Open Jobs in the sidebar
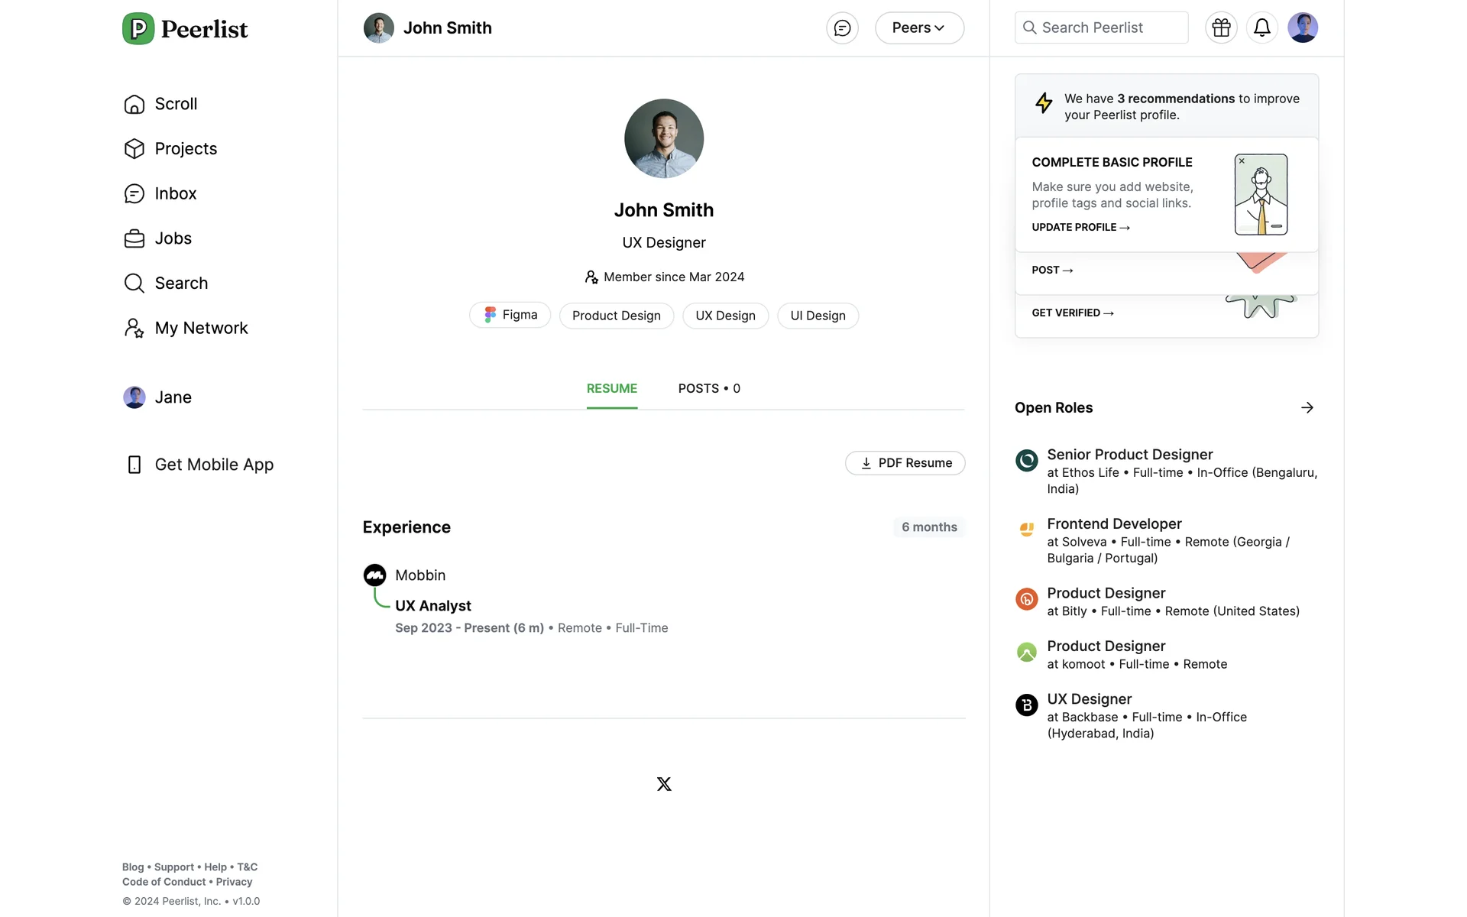The width and height of the screenshot is (1467, 917). 173,238
